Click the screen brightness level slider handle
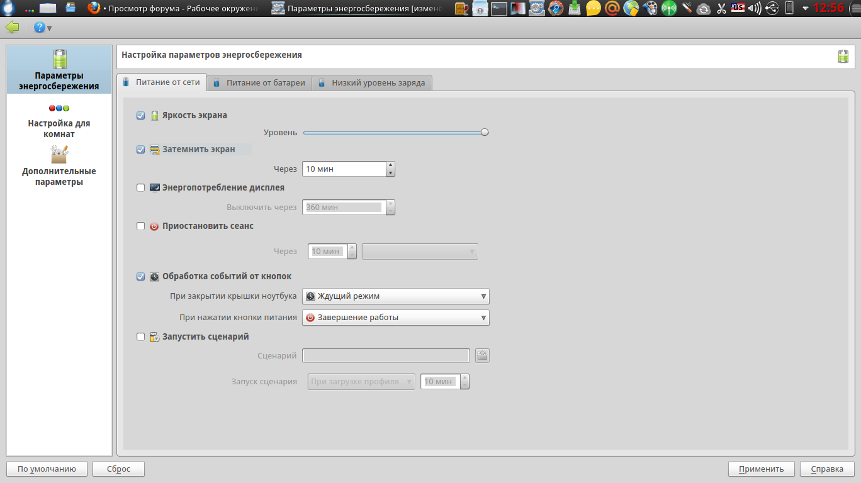 tap(485, 132)
